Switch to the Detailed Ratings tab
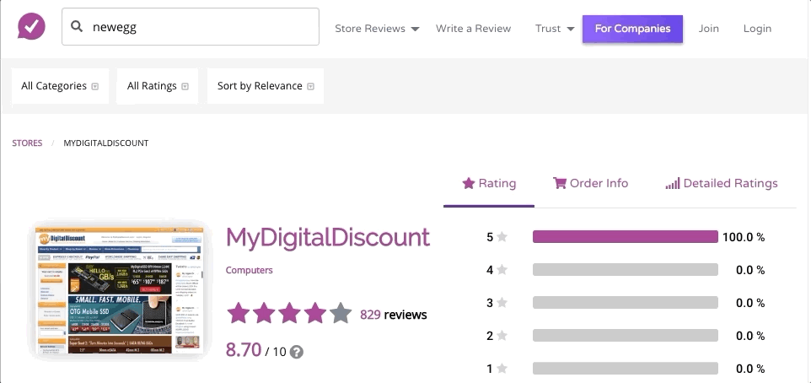 [722, 184]
